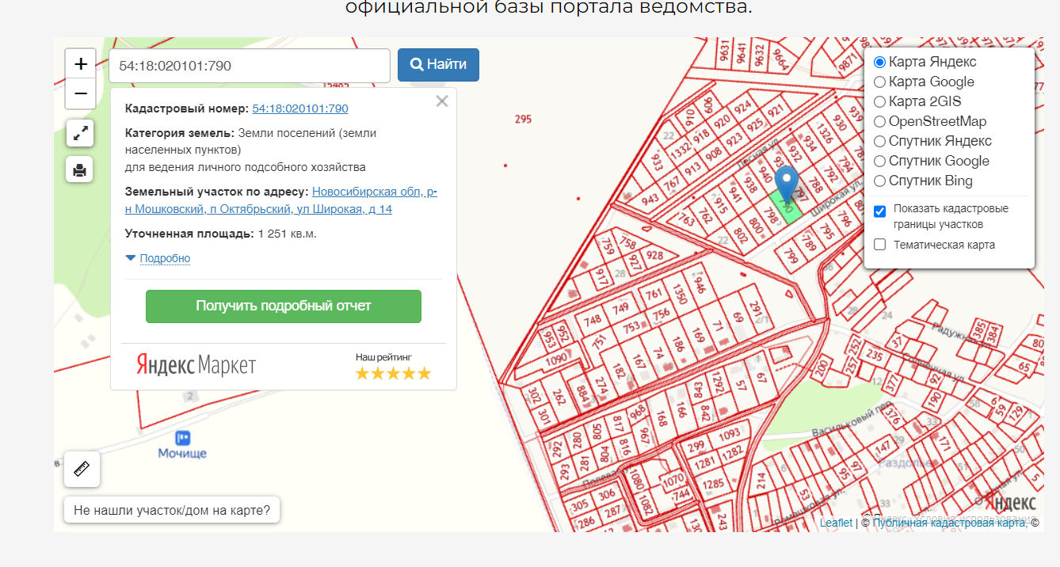Select Спутник Яндекс layer
Screen dimensions: 1060x567
tap(879, 141)
